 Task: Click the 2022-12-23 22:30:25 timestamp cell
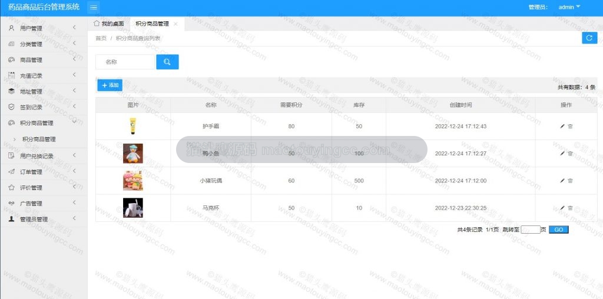pyautogui.click(x=460, y=208)
